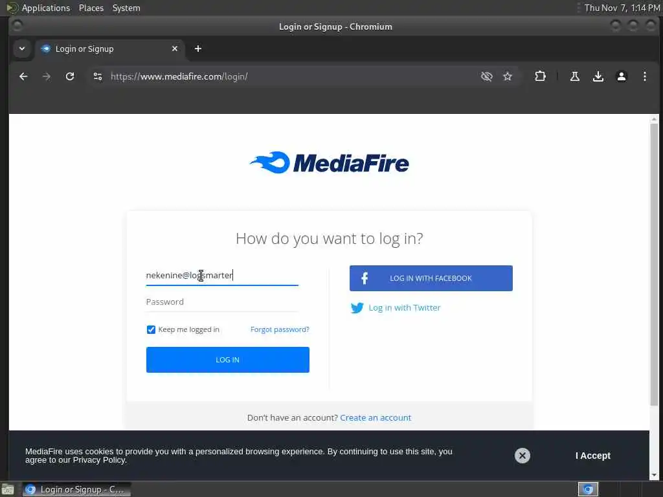Click the clock in top panel

(622, 8)
